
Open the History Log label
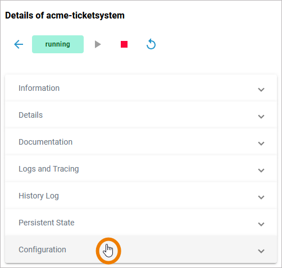39,196
